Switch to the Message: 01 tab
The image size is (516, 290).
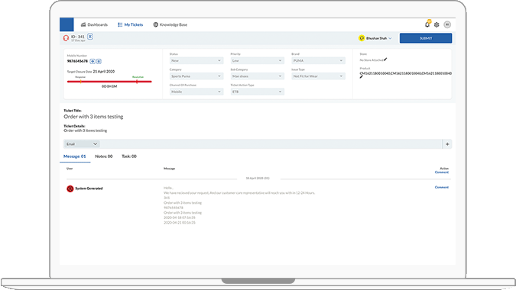click(75, 156)
